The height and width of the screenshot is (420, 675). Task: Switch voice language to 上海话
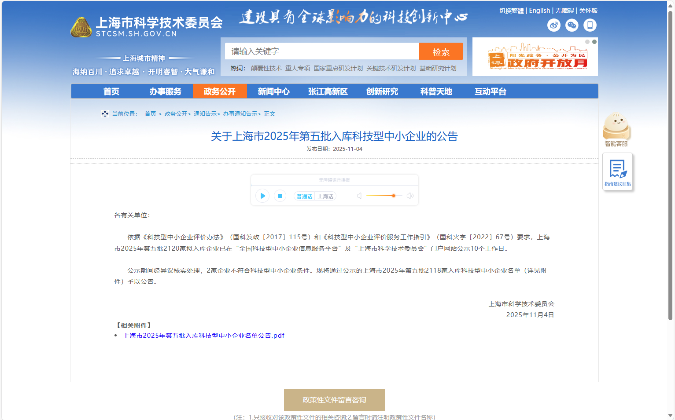pyautogui.click(x=325, y=196)
